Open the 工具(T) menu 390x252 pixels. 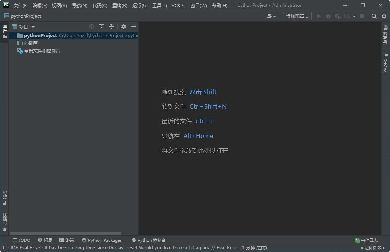pos(159,6)
